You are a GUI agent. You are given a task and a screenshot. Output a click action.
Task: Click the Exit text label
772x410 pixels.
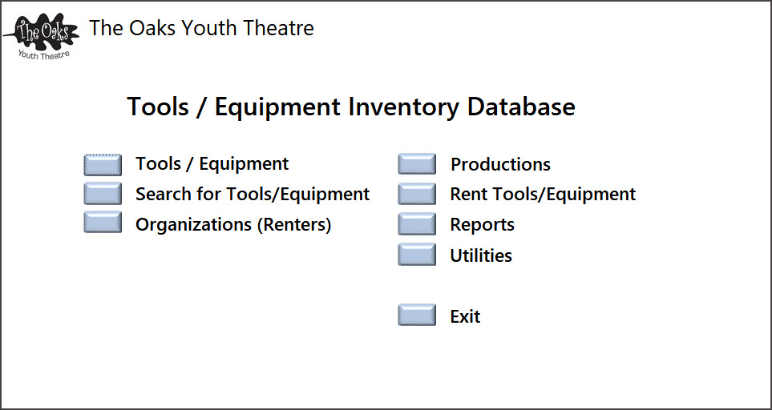click(x=465, y=316)
